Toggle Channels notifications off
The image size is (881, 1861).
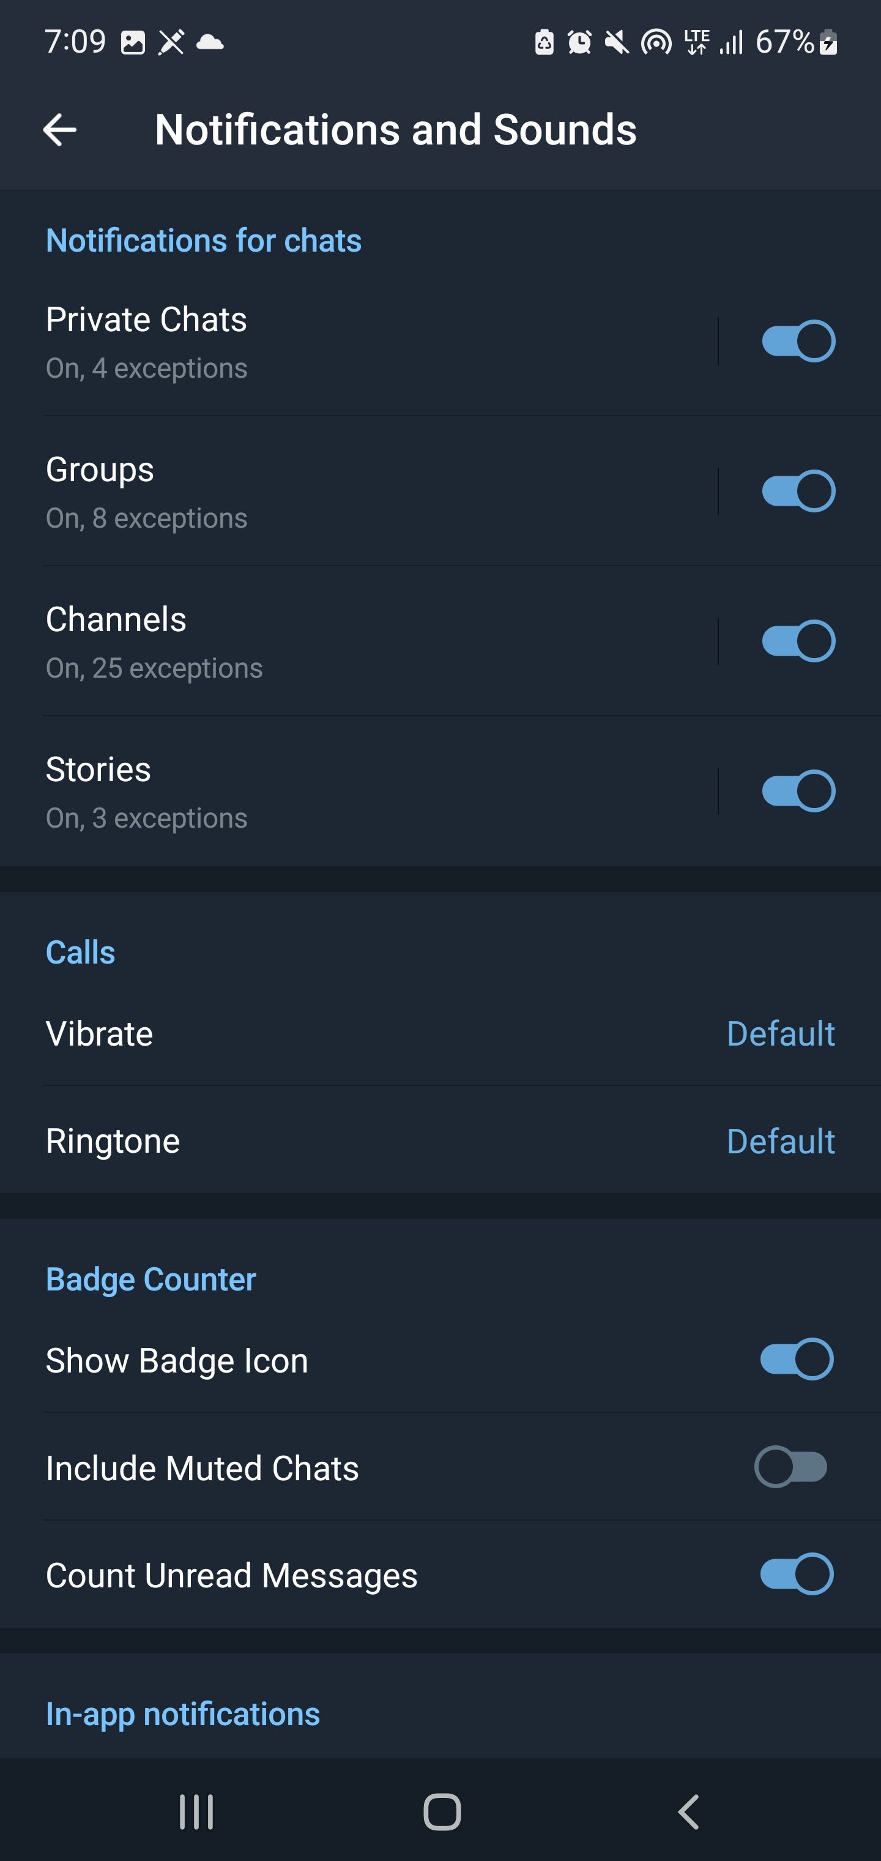tap(798, 641)
